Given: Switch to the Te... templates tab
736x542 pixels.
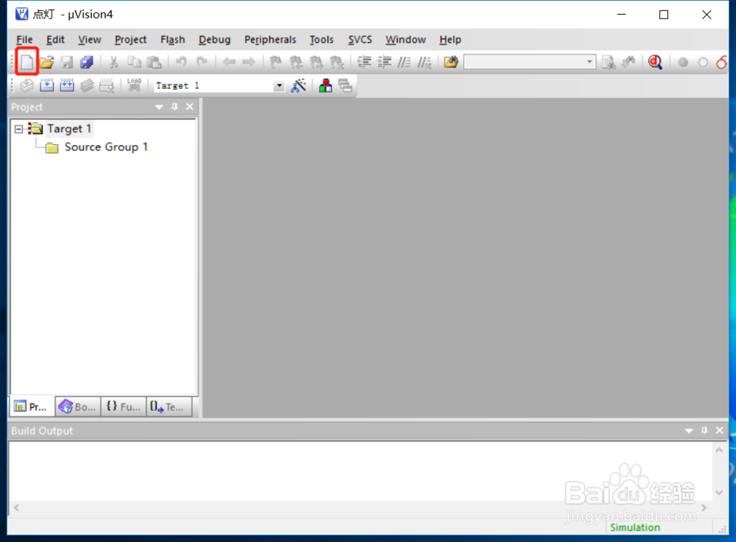Looking at the screenshot, I should click(169, 406).
